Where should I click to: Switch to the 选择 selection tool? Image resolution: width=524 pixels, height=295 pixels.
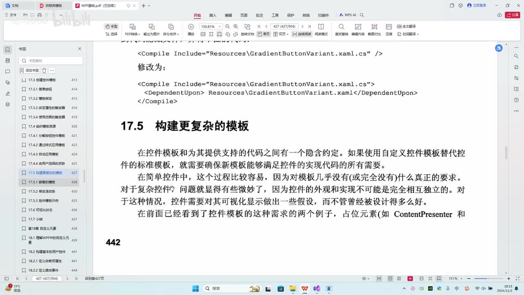[x=111, y=34]
